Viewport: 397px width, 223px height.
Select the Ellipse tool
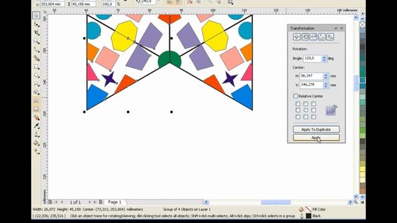[x=37, y=76]
